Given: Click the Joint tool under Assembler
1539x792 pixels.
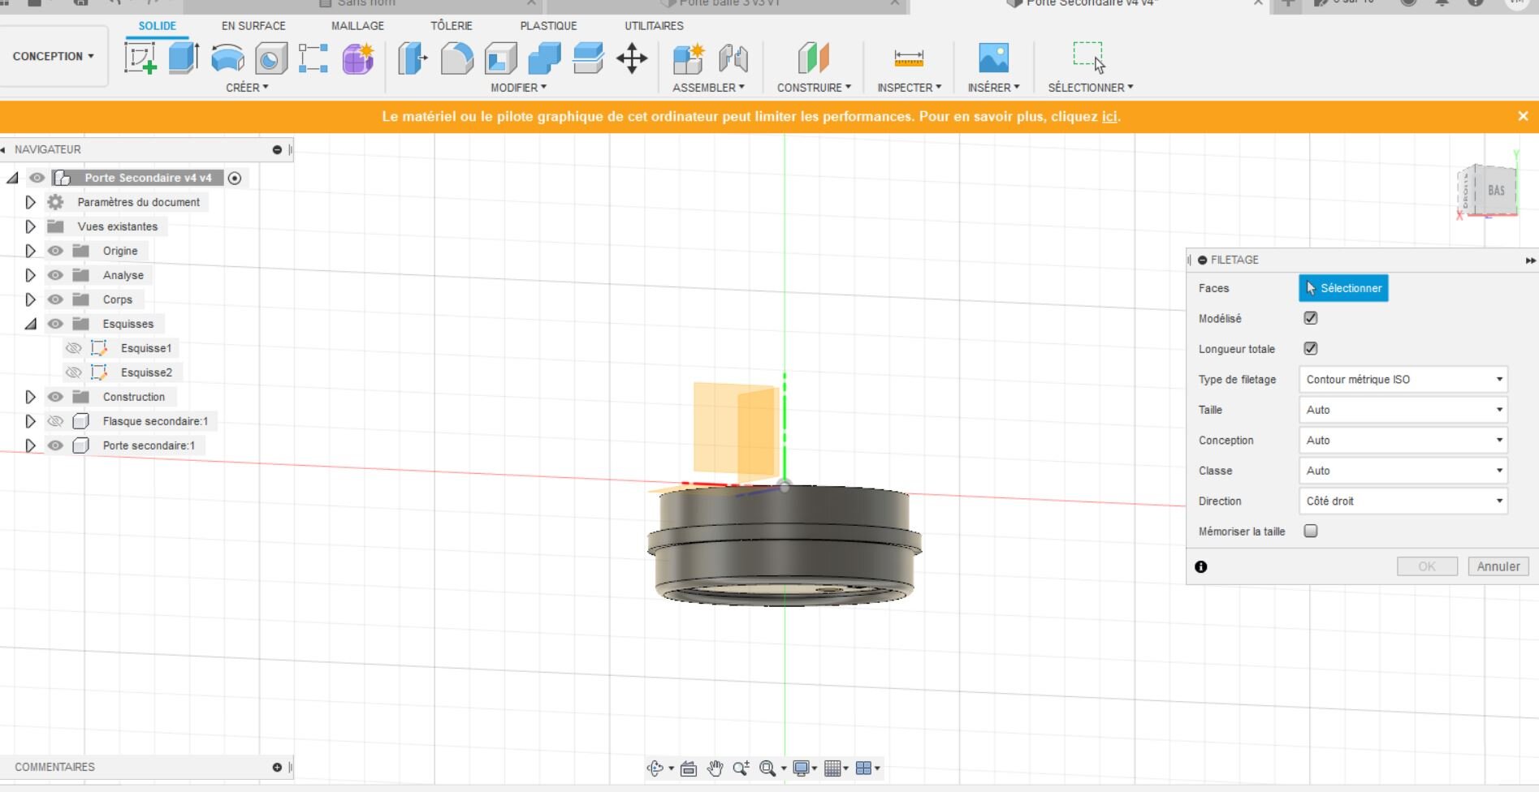Looking at the screenshot, I should click(x=733, y=58).
